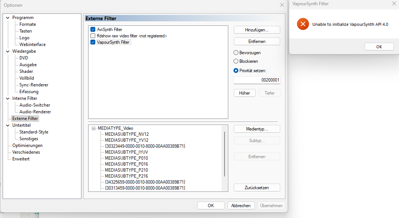Collapse the MEDIATYPE_Video node
Image resolution: width=399 pixels, height=218 pixels.
93,128
